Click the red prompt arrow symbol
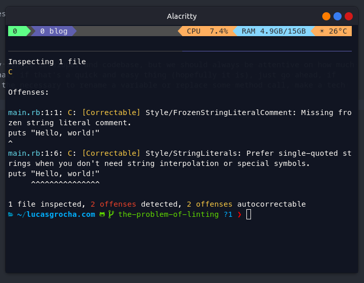The image size is (364, 283). point(239,214)
